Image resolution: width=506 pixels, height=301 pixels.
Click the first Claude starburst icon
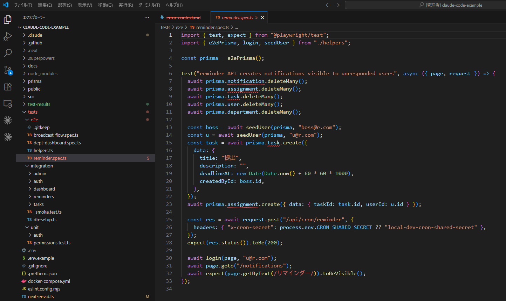click(8, 120)
